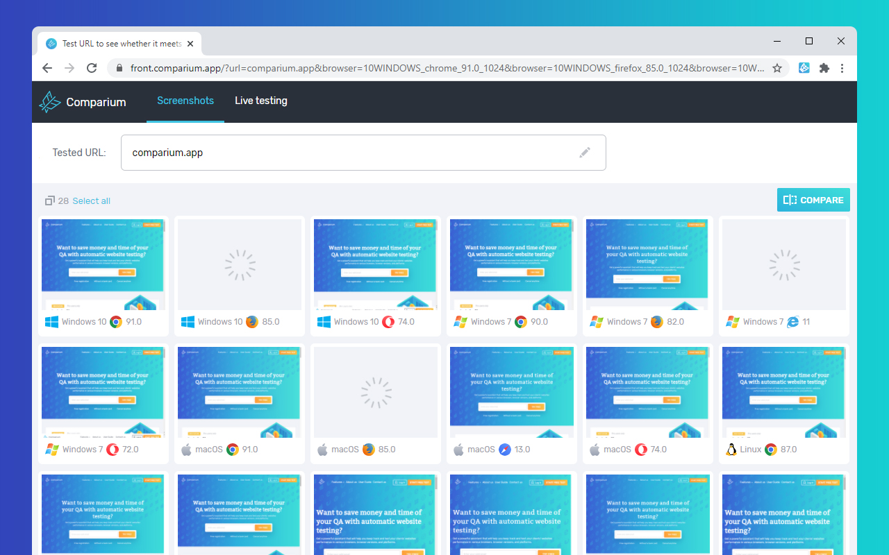Open Chrome's three-dot menu
Screen dimensions: 889x555
click(x=842, y=68)
